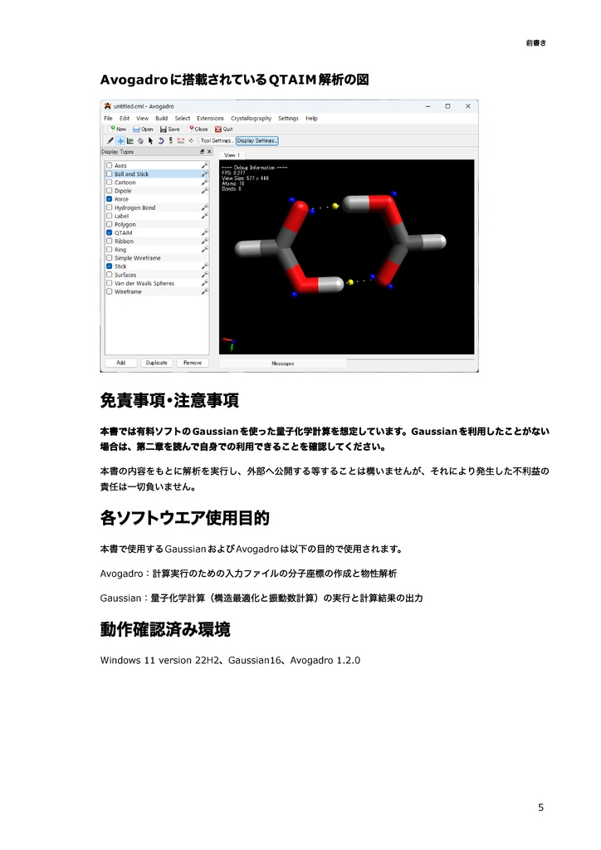This screenshot has width=601, height=850.
Task: Open the Edit menu
Action: (x=125, y=118)
